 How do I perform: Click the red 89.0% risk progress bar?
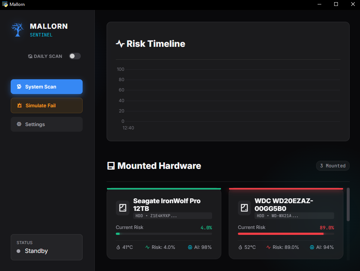(286, 233)
